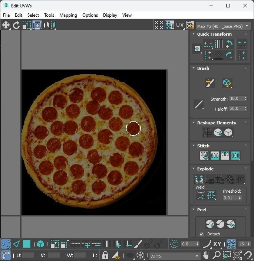Adjust the weld Threshold spinner

[x=240, y=198]
